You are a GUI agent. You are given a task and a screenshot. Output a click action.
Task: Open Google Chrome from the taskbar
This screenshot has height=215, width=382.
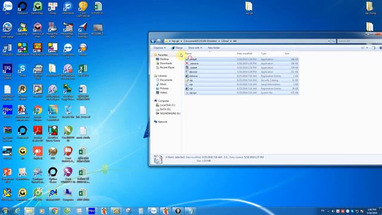[54, 211]
